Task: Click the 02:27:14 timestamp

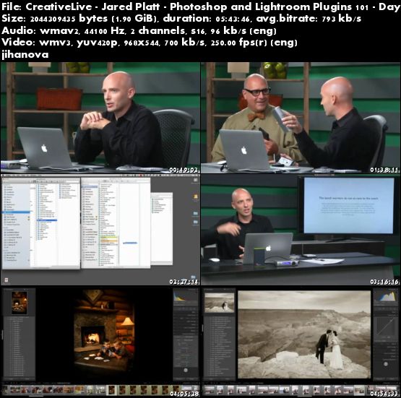Action: pyautogui.click(x=184, y=282)
